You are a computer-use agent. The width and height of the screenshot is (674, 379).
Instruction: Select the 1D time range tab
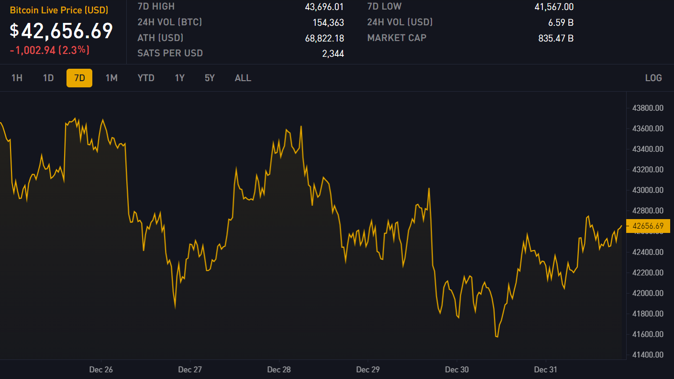(x=48, y=78)
